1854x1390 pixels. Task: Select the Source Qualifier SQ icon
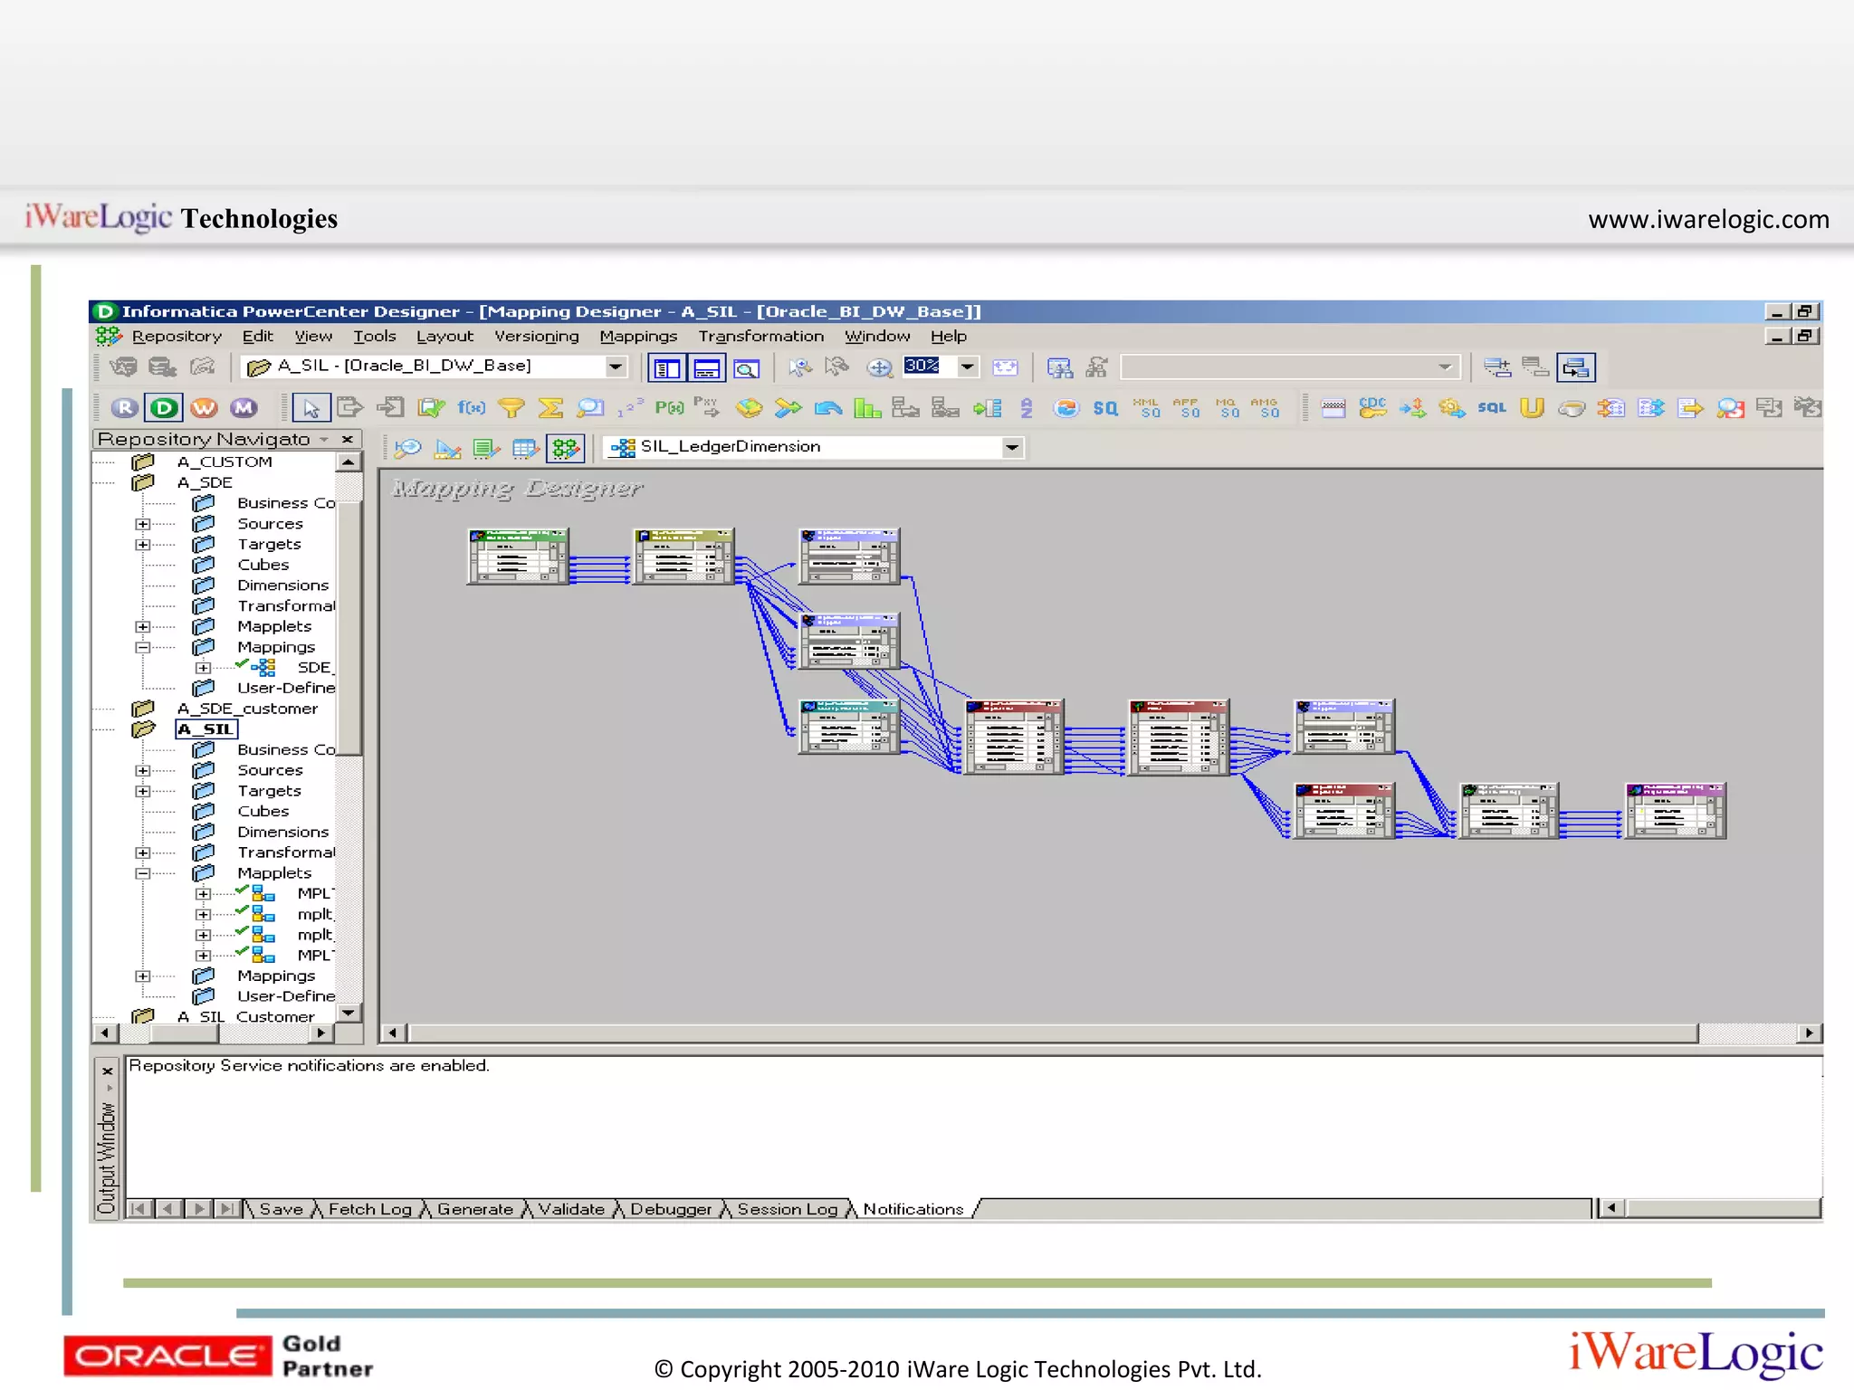click(1105, 408)
